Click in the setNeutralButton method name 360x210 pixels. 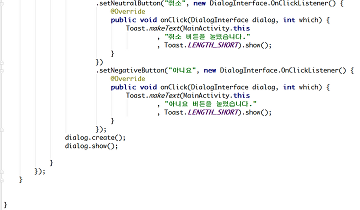point(130,3)
